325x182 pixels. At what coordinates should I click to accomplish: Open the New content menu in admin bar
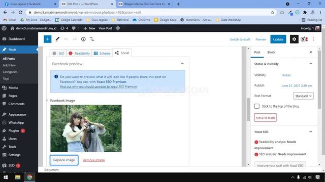pos(89,28)
